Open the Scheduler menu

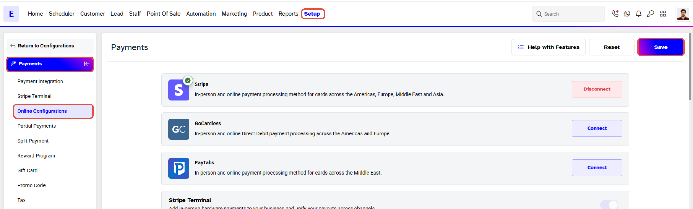pyautogui.click(x=61, y=14)
